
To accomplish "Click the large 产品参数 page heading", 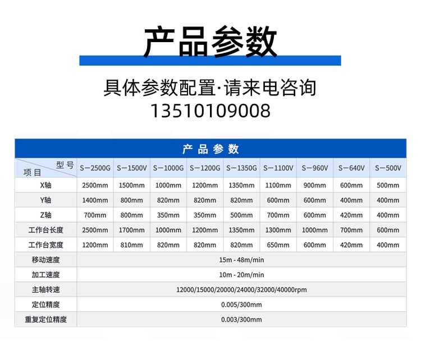I will [210, 42].
